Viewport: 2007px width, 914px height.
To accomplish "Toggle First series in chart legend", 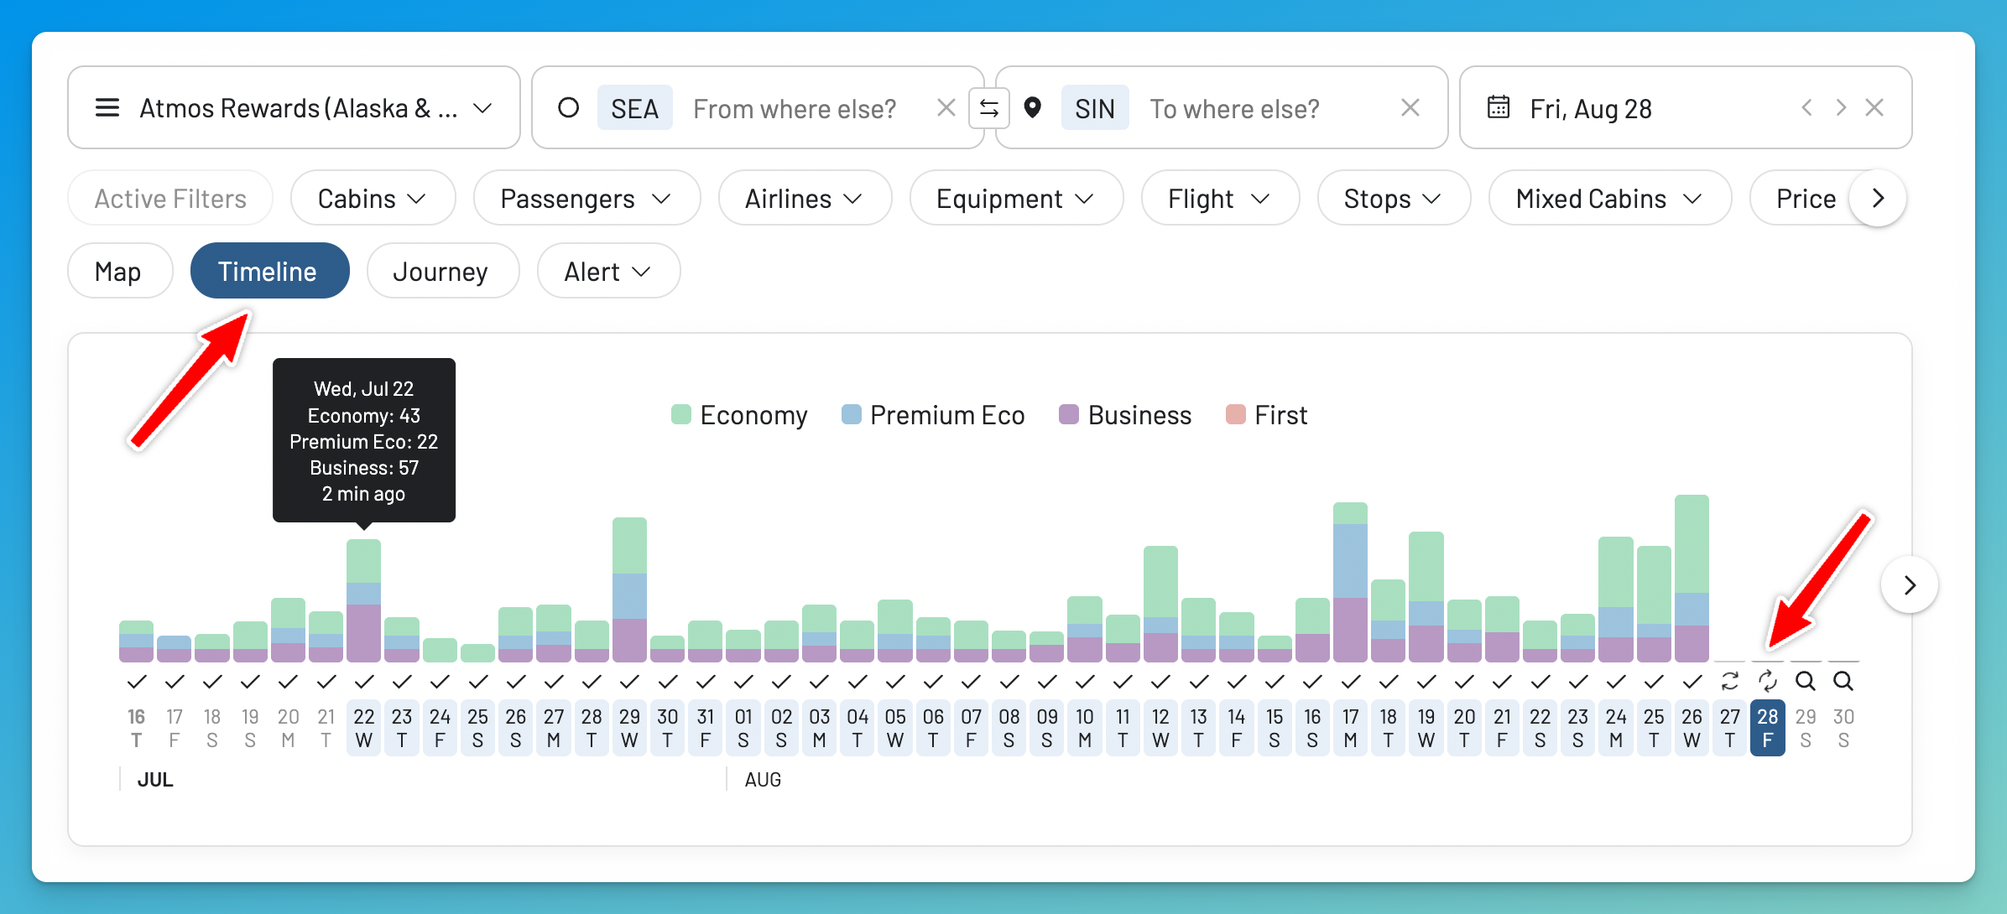I will click(x=1267, y=415).
